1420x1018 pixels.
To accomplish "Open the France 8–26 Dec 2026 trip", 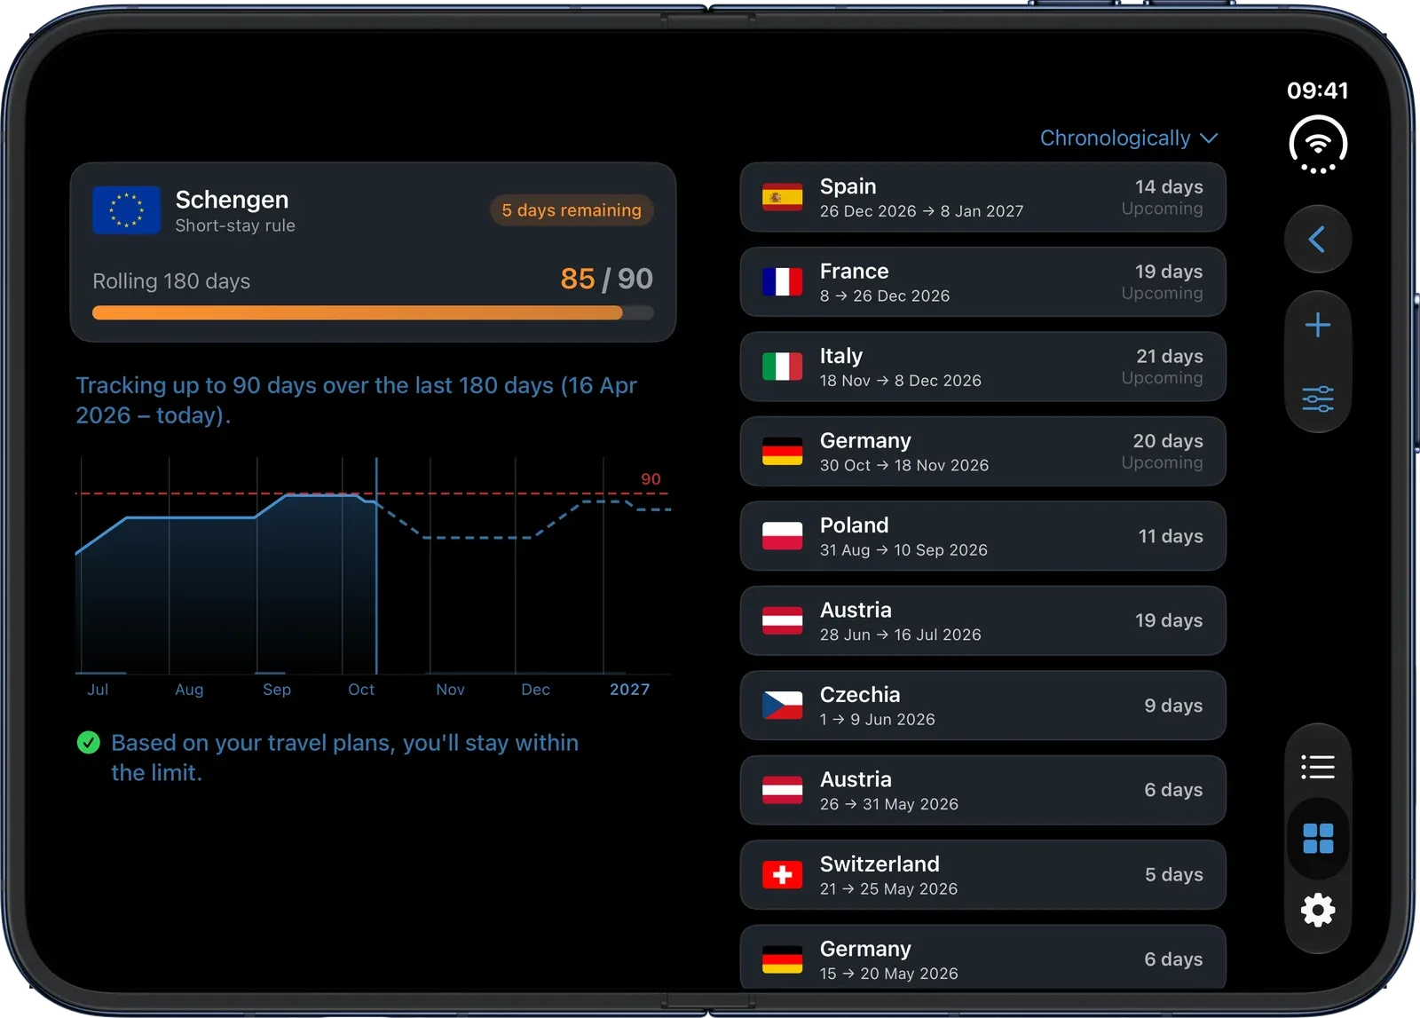I will coord(982,281).
